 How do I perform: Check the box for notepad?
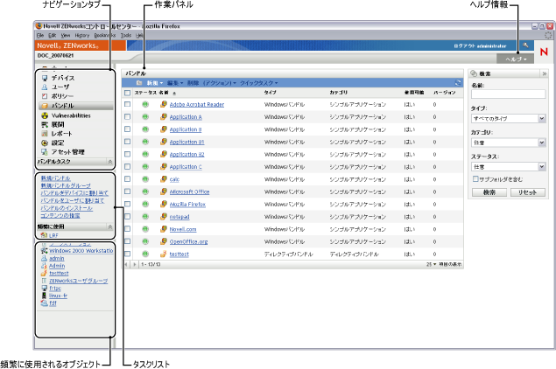click(127, 217)
